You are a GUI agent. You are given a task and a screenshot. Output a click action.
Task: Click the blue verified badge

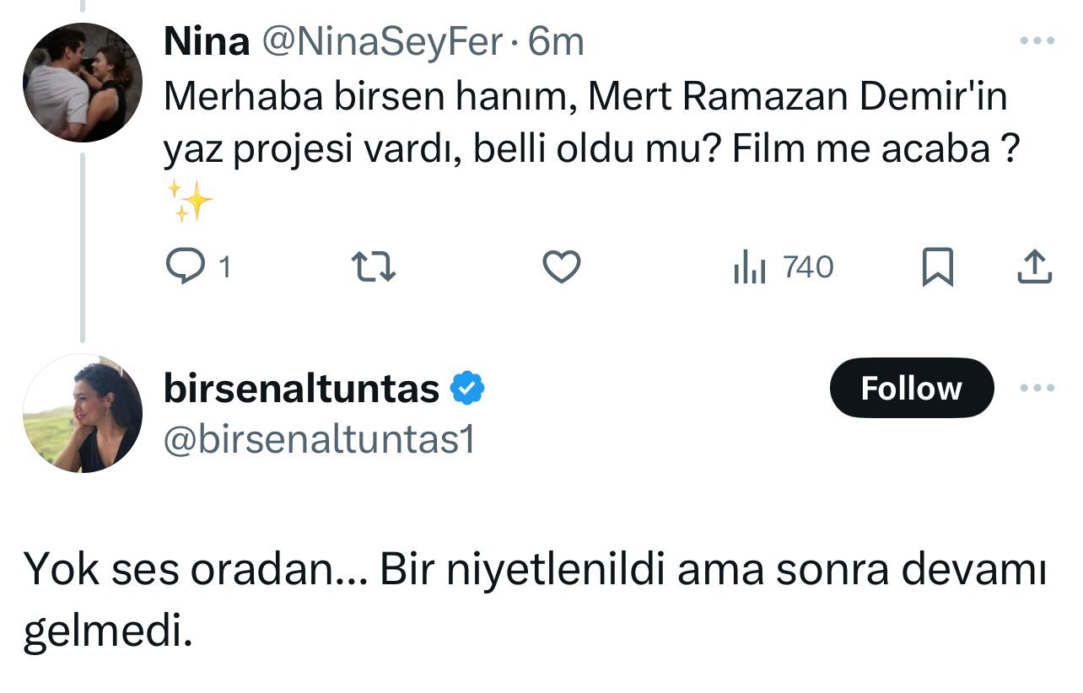[466, 389]
